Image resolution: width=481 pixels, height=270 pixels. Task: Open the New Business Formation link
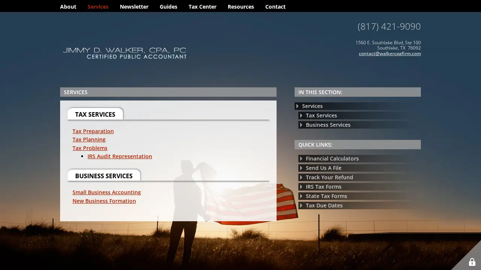tap(104, 201)
